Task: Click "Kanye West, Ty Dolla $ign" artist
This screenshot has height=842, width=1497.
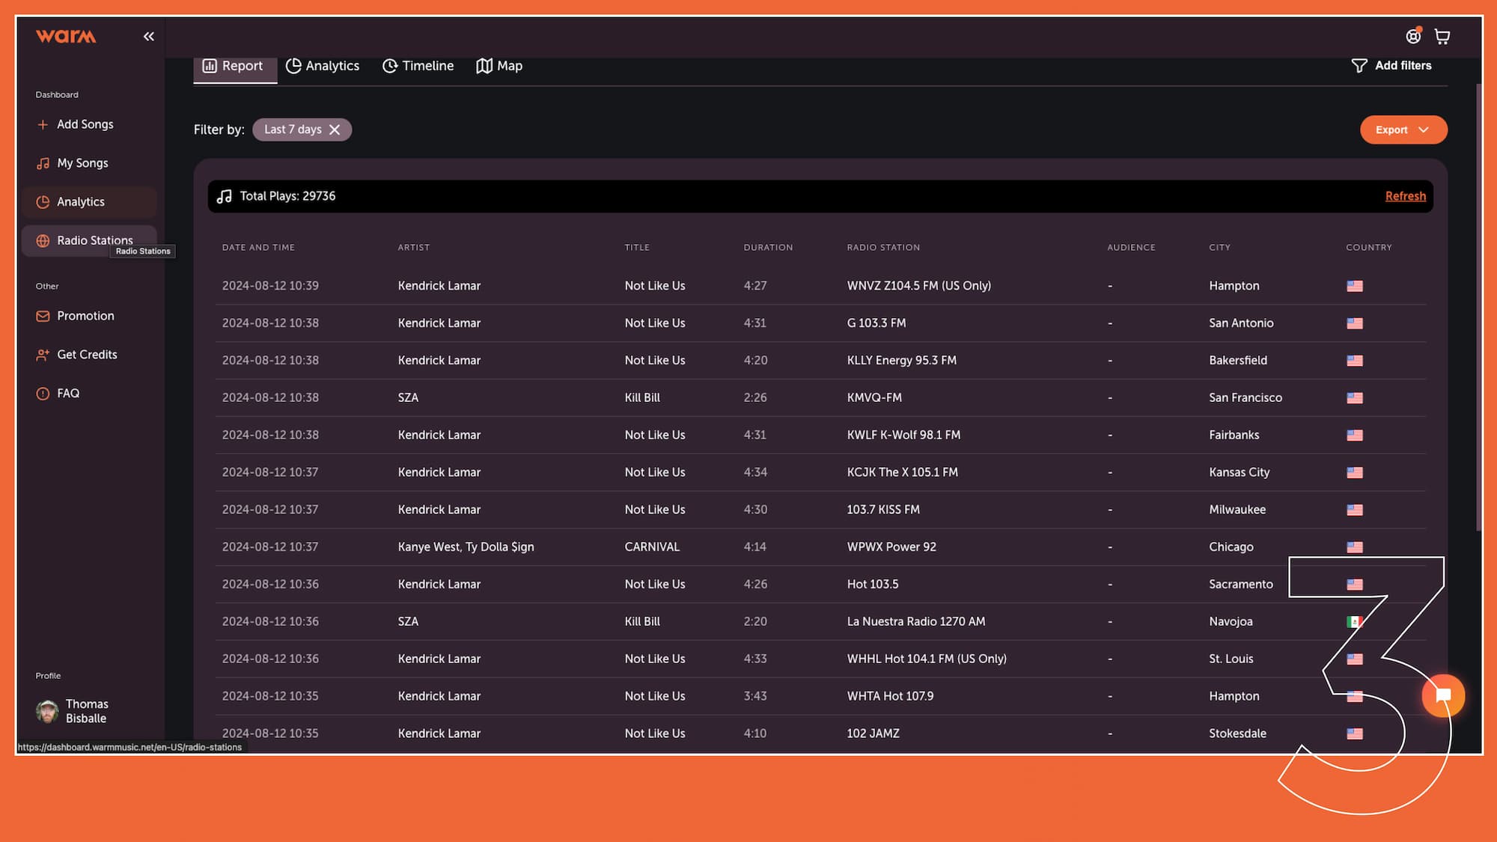Action: point(466,547)
